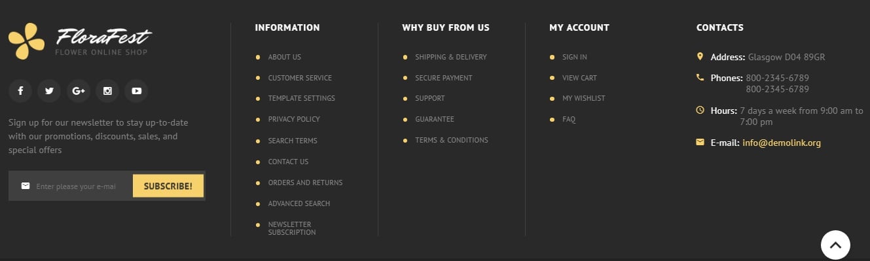Open the Sign In link

point(574,57)
